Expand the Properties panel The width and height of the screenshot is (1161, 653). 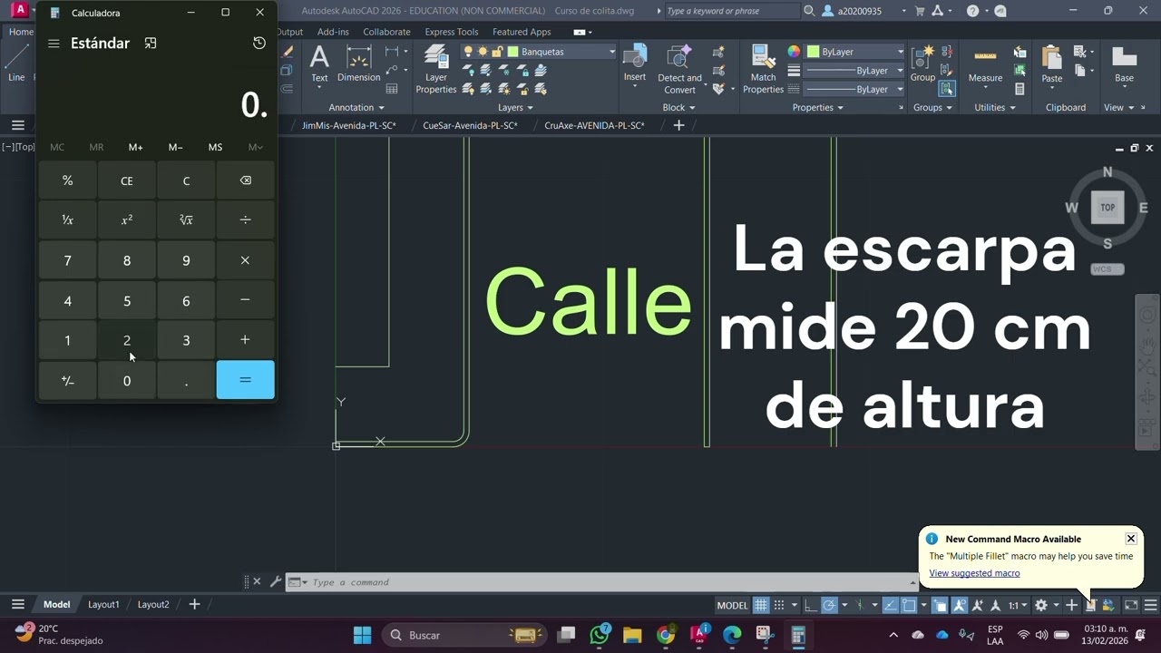click(x=817, y=107)
